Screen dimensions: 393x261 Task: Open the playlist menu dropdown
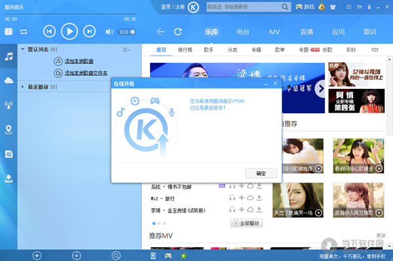click(126, 50)
